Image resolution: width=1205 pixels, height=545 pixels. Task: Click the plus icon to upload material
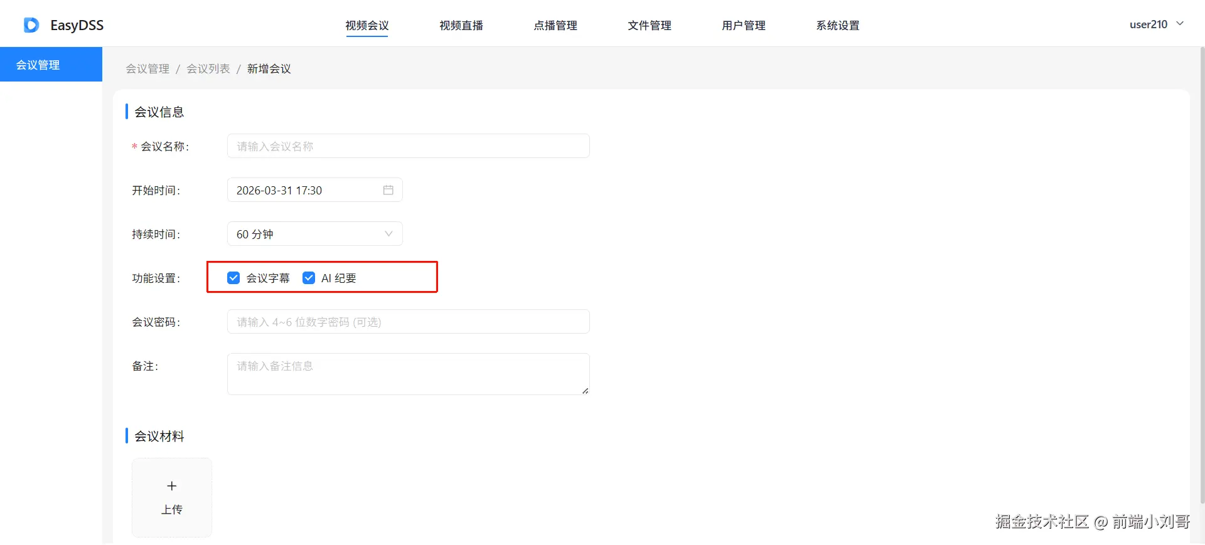172,486
